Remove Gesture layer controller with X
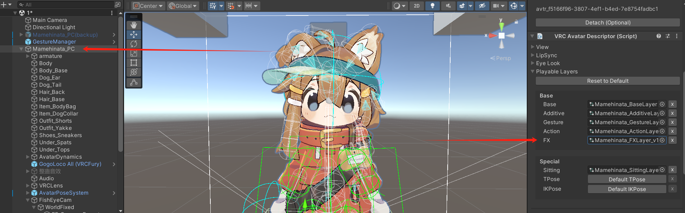The width and height of the screenshot is (685, 213). coord(672,122)
